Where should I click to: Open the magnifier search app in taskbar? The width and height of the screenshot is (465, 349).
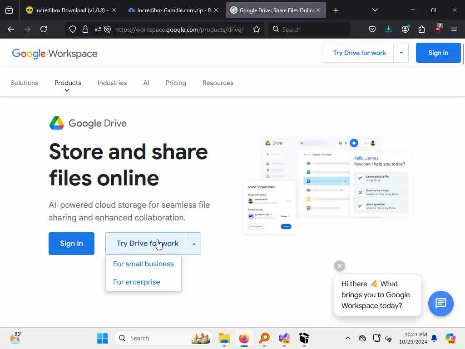click(x=264, y=338)
